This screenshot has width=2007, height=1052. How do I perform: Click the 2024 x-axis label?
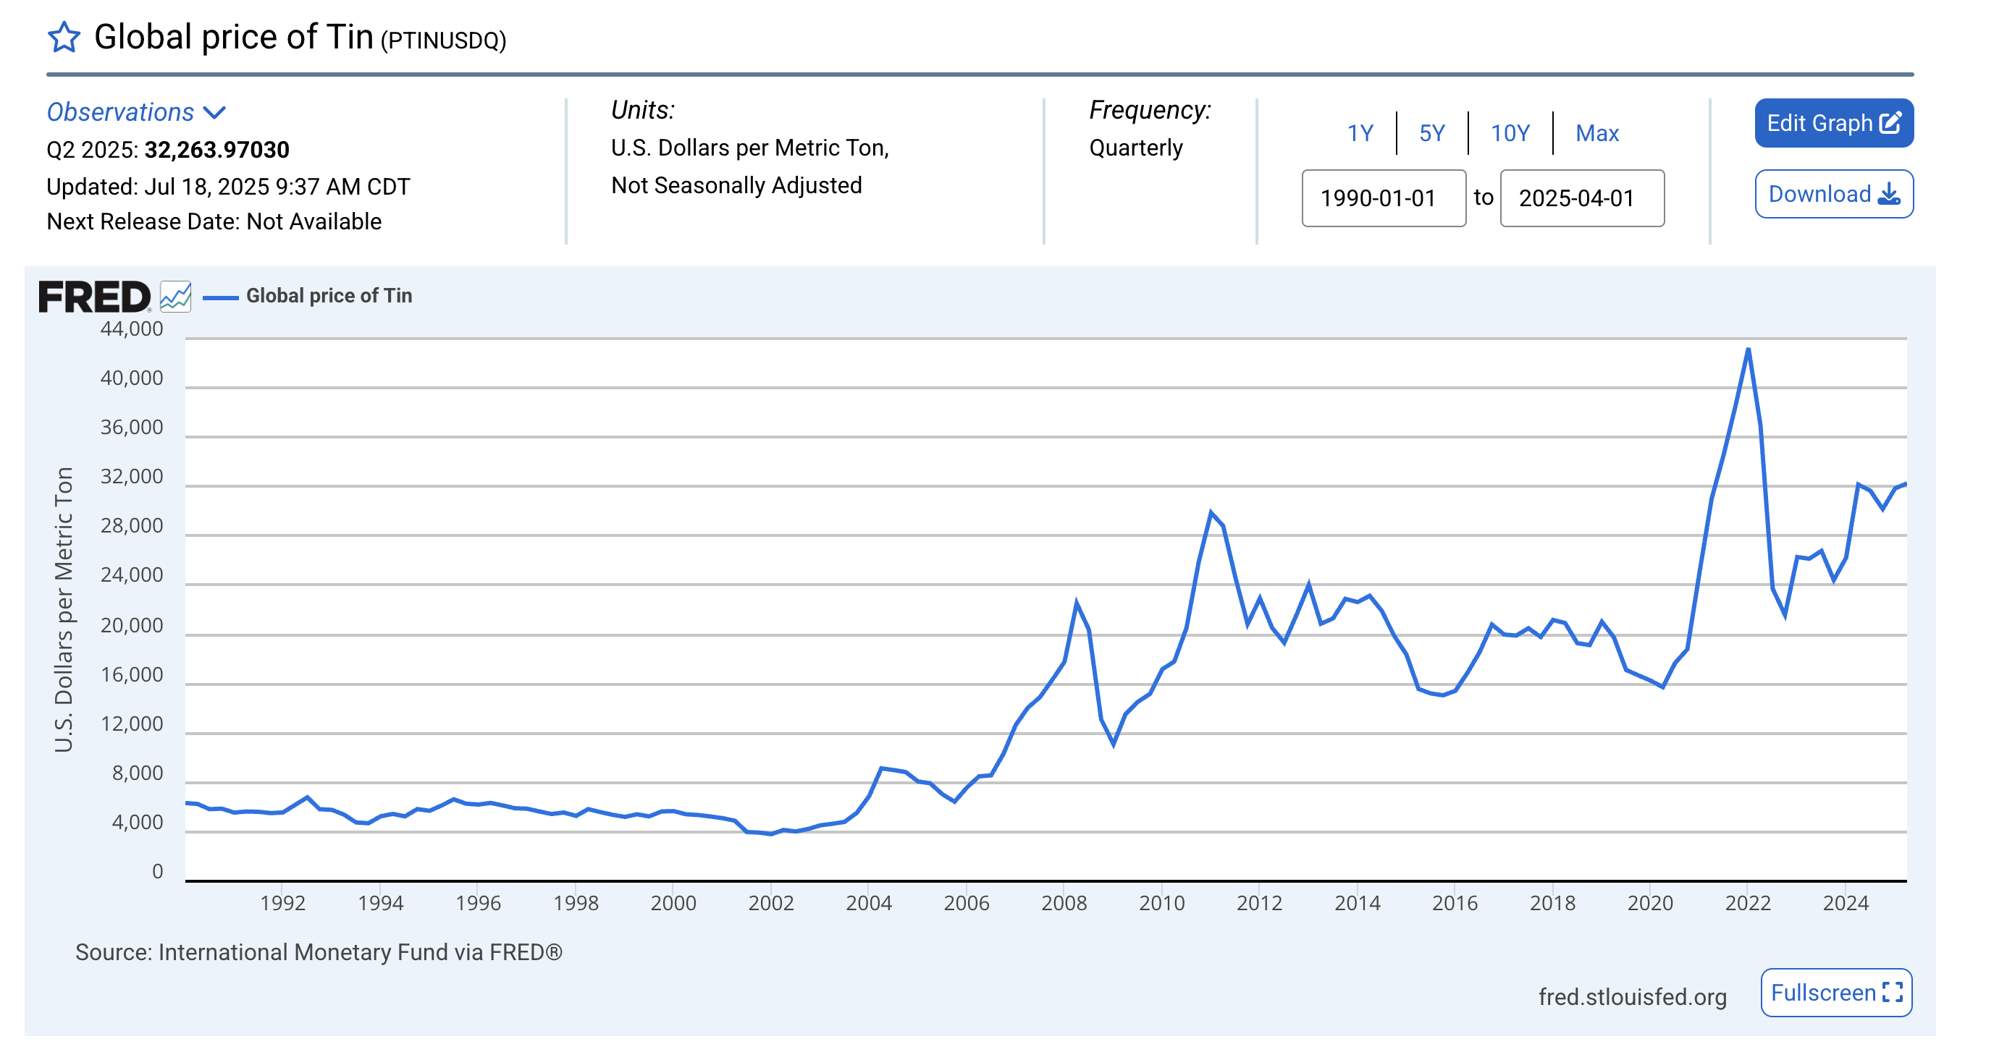[1845, 902]
